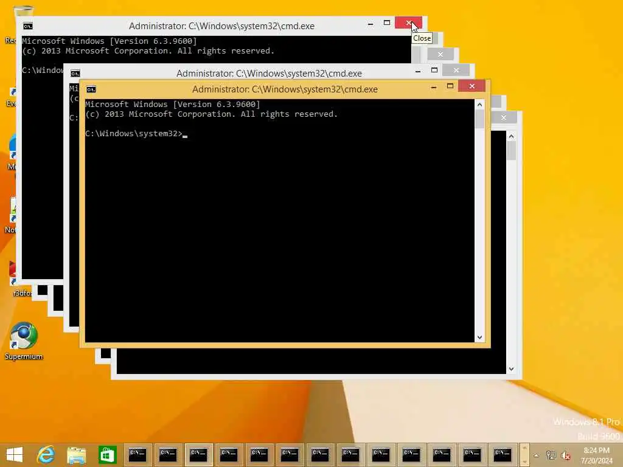623x467 pixels.
Task: Launch Internet Explorer from the taskbar
Action: pos(46,455)
